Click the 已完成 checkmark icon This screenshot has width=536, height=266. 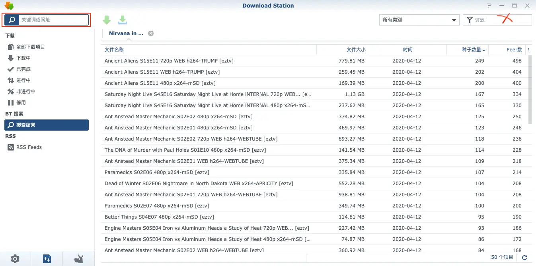pos(11,69)
